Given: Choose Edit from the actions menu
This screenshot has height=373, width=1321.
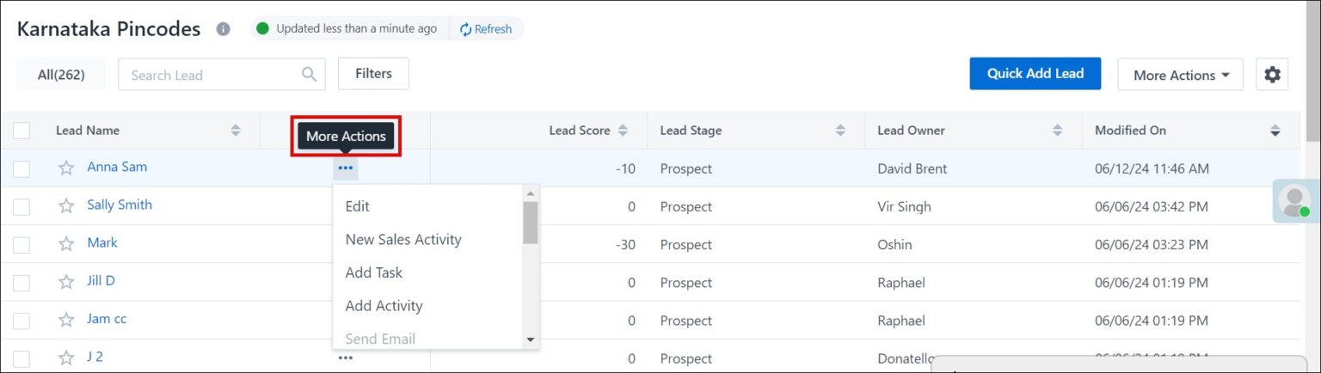Looking at the screenshot, I should pos(358,206).
